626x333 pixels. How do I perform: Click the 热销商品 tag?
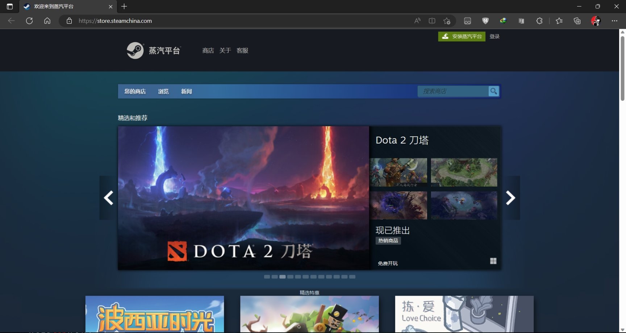388,241
